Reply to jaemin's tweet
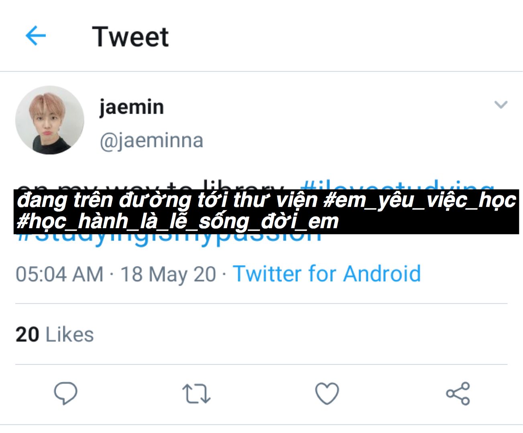 click(x=65, y=393)
